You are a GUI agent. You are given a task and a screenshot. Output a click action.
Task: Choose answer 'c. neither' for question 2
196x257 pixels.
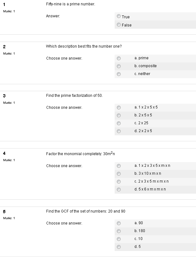[x=119, y=74]
